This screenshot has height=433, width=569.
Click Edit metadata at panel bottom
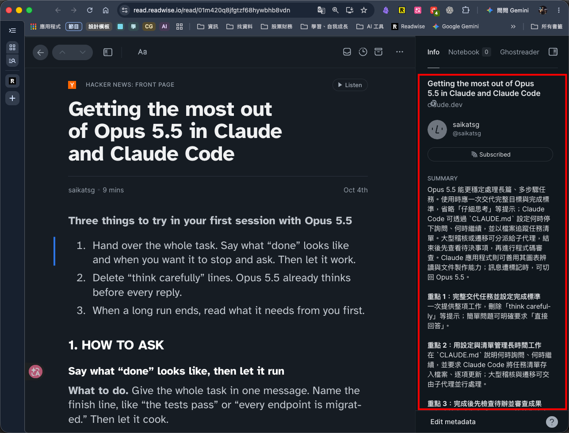(453, 422)
